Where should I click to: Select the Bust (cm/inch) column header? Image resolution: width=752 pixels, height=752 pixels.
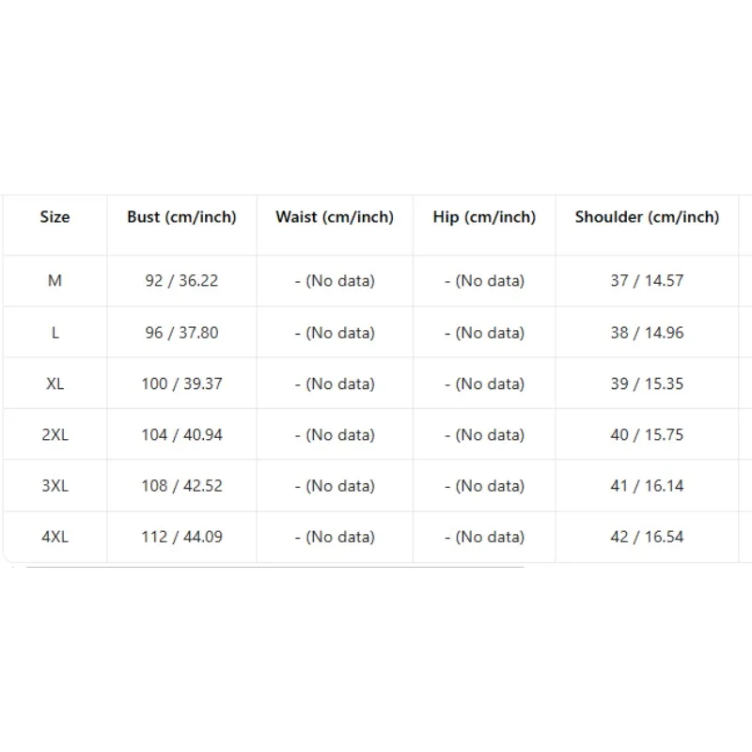click(181, 217)
